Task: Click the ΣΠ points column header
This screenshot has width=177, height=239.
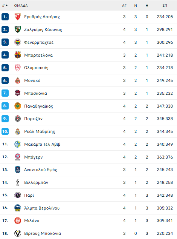Action: pyautogui.click(x=165, y=6)
